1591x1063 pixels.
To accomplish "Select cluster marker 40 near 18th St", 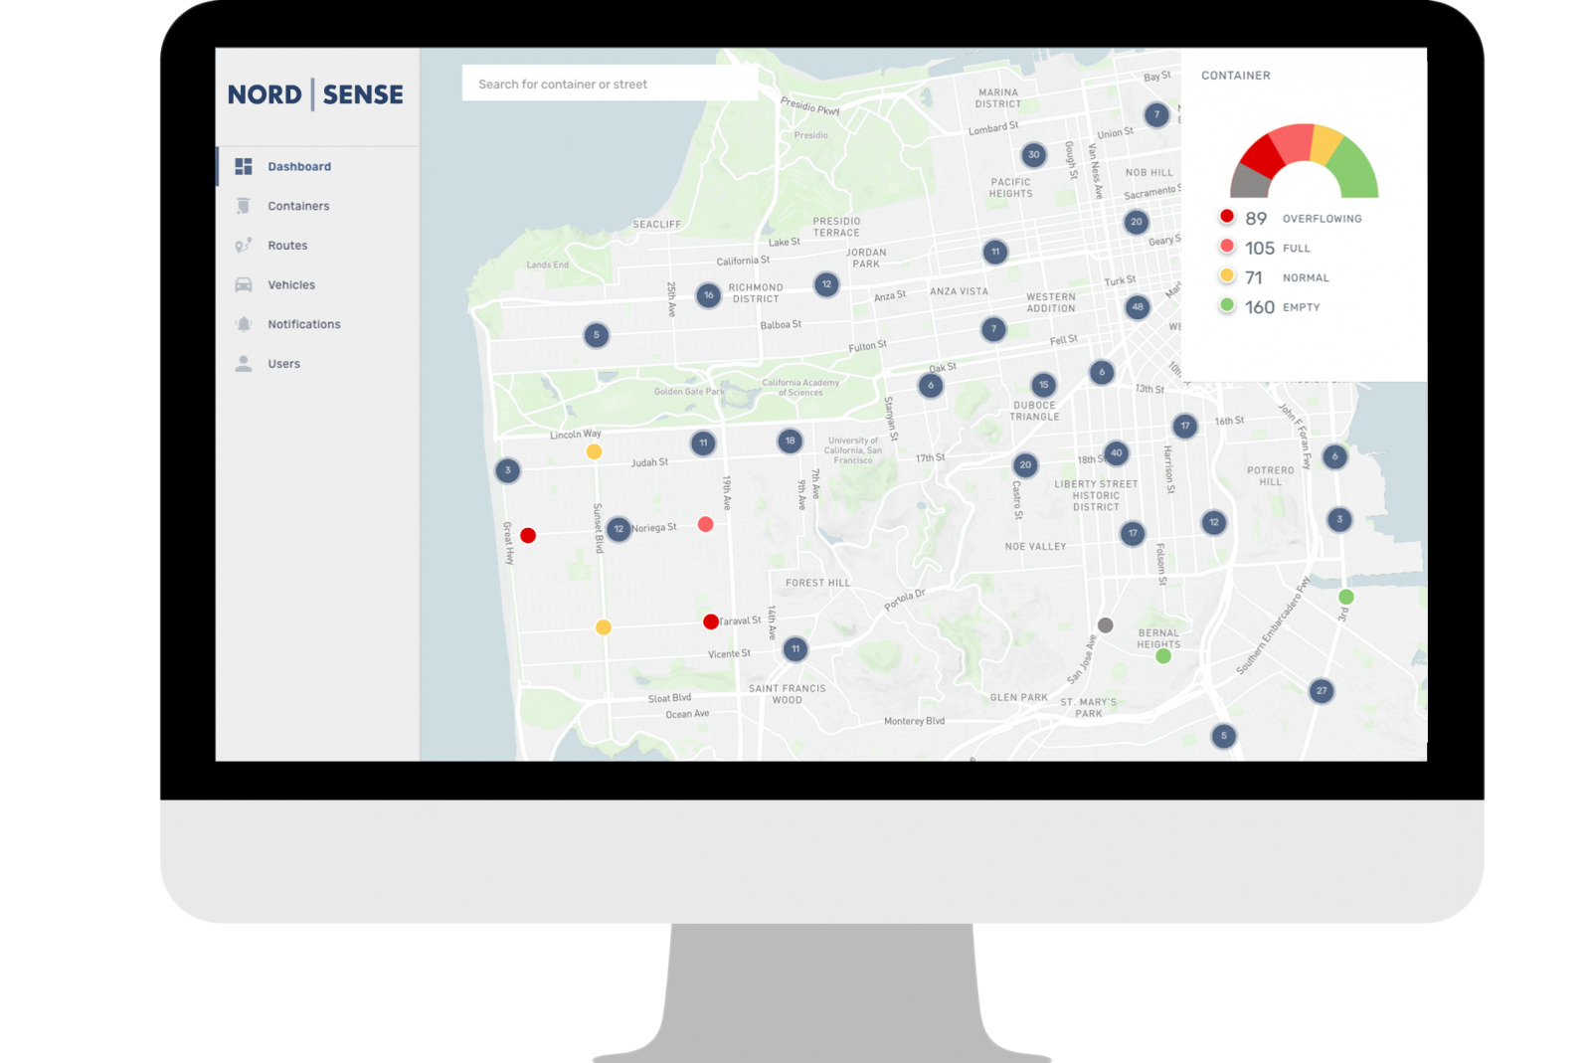I will 1117,453.
